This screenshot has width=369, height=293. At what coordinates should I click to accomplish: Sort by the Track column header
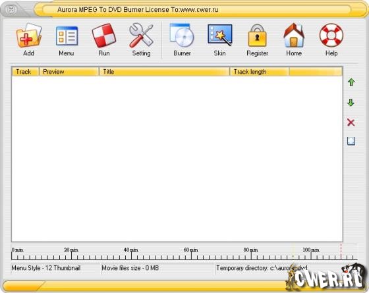click(25, 72)
